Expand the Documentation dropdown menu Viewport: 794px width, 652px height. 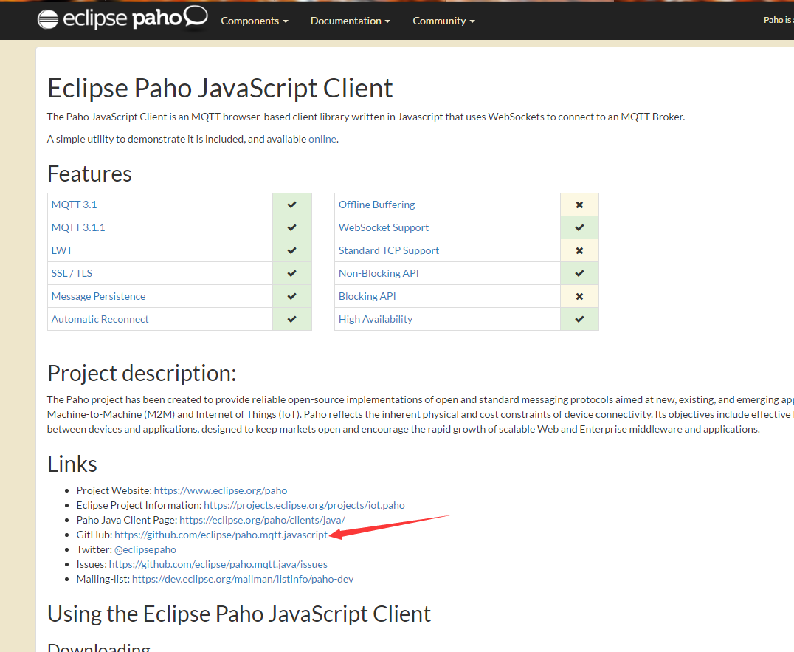click(x=350, y=21)
